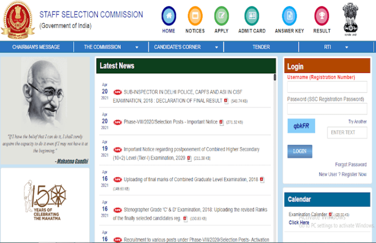Click the Forgot Password link
The height and width of the screenshot is (243, 376).
(351, 165)
